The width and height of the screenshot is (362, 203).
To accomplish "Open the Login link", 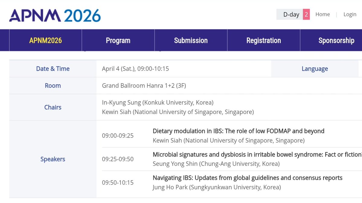I will [350, 14].
